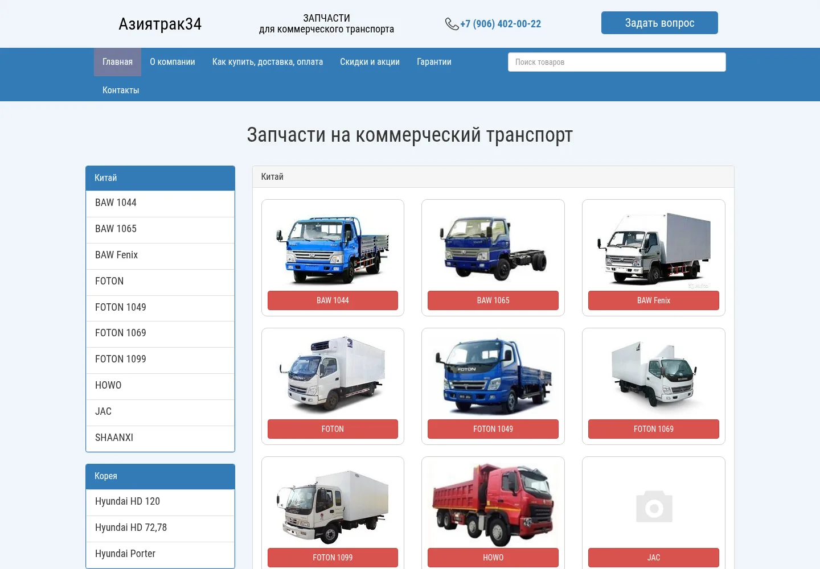The height and width of the screenshot is (569, 820).
Task: Open FOTON in the sidebar list
Action: [160, 282]
